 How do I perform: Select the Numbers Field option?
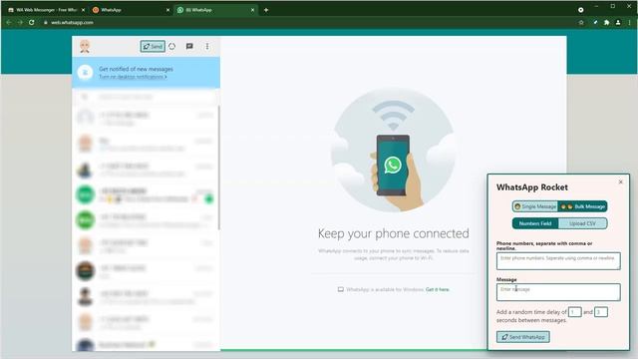(535, 223)
